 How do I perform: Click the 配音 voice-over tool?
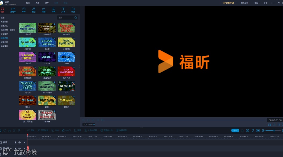(78, 130)
